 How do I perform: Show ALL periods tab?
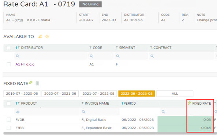coord(175,94)
